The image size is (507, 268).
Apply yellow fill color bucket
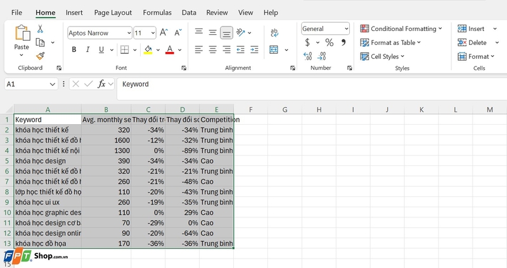pos(148,50)
